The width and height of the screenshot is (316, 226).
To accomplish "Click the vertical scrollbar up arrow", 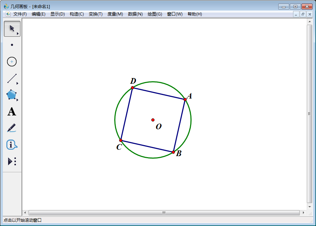I will (x=310, y=22).
